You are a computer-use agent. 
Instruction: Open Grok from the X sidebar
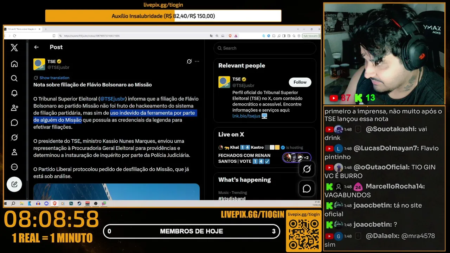(x=14, y=137)
